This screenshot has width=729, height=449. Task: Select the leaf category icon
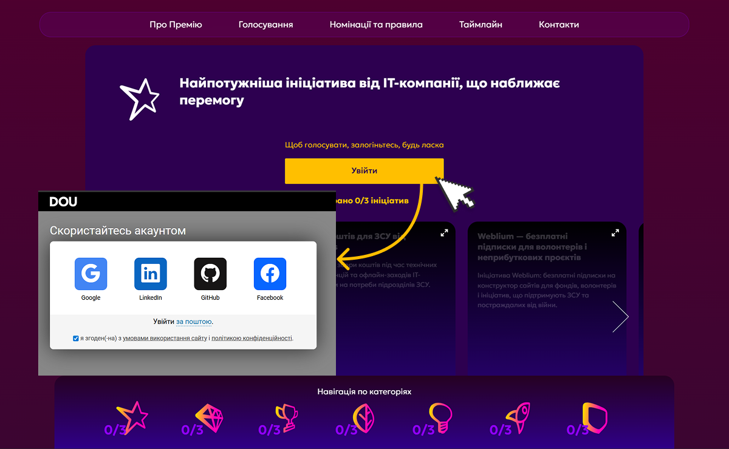(362, 417)
